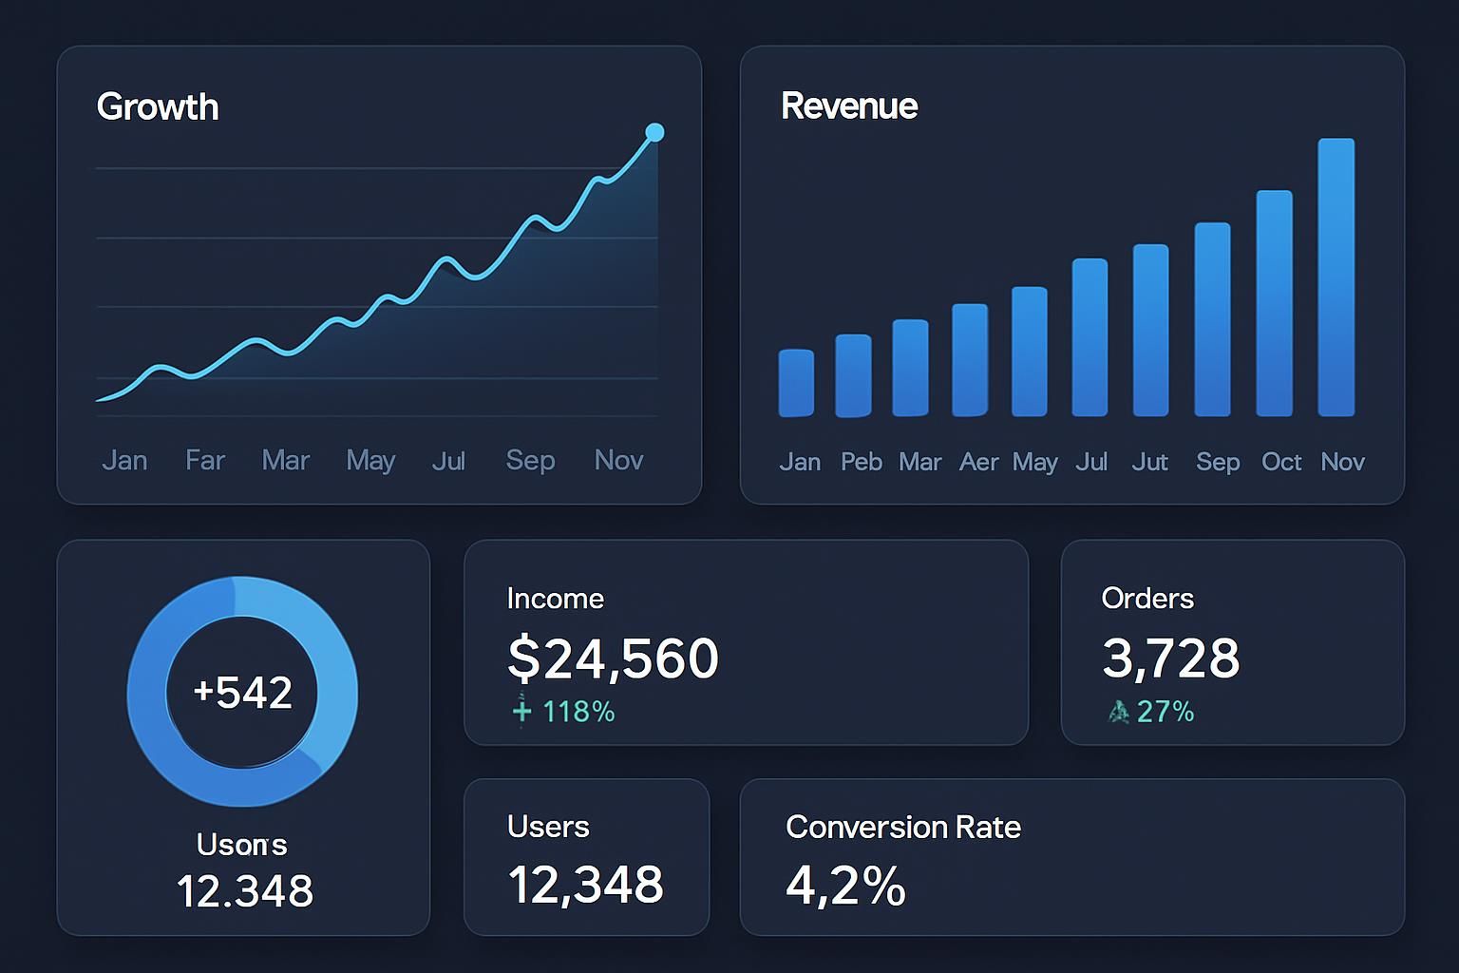The image size is (1459, 973).
Task: Click the Nov label on Growth axis
Action: (618, 460)
